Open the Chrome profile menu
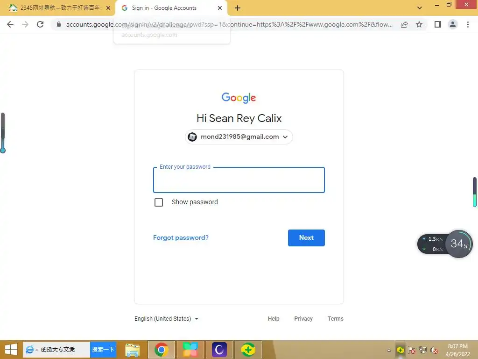This screenshot has width=478, height=359. coord(453,24)
